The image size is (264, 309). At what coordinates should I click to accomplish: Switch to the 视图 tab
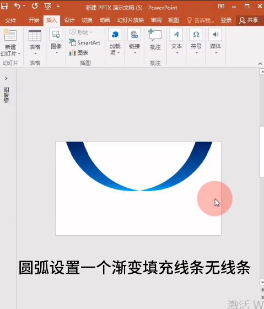tap(174, 20)
